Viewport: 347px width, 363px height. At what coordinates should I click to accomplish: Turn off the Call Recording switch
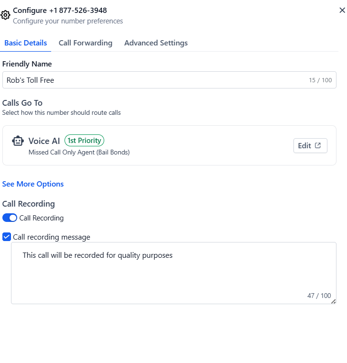point(10,218)
